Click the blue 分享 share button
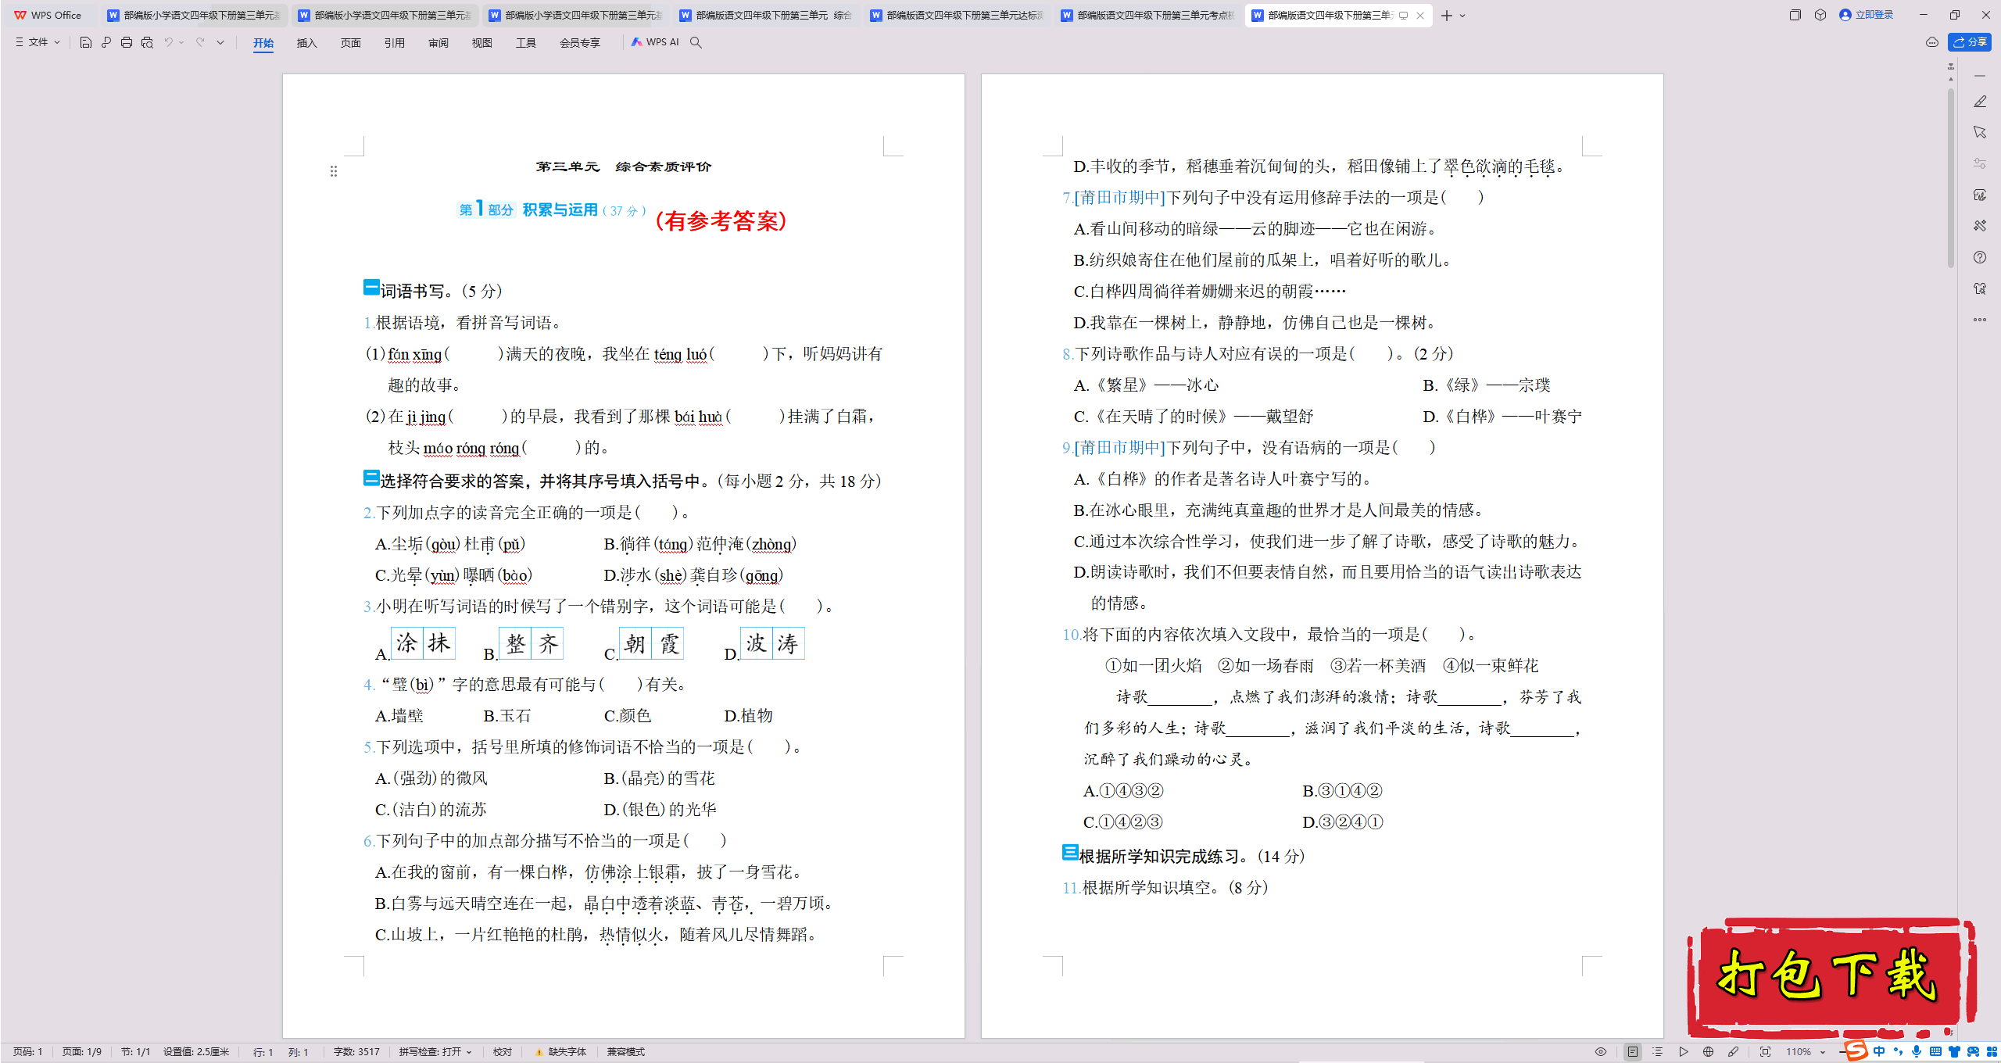Screen dimensions: 2001x1063 pyautogui.click(x=1970, y=42)
